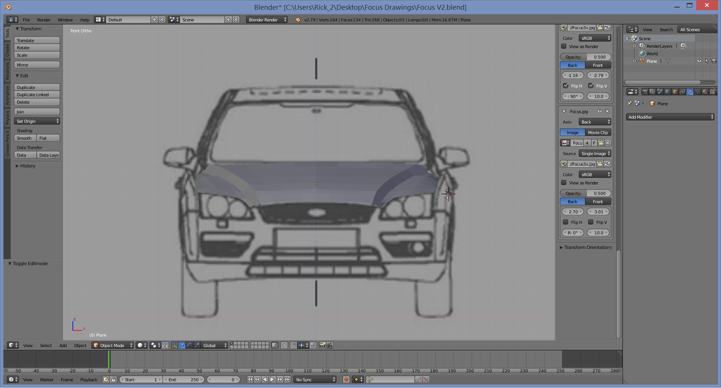Play the animation forward
This screenshot has height=388, width=721.
click(272, 379)
